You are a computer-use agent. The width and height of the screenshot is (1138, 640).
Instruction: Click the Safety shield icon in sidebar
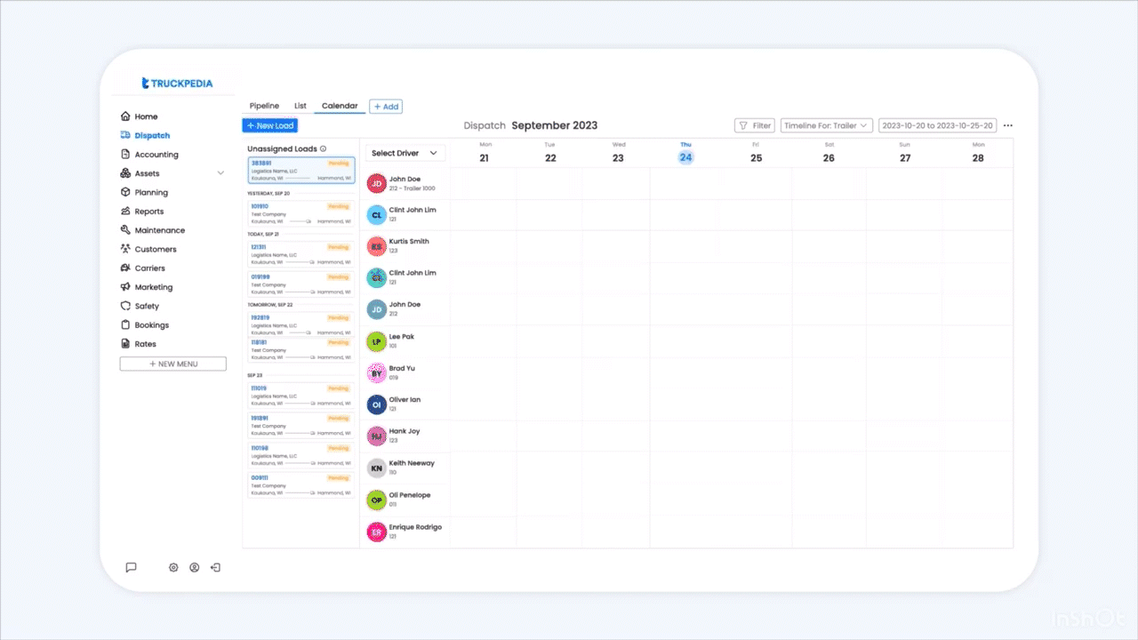pyautogui.click(x=125, y=306)
